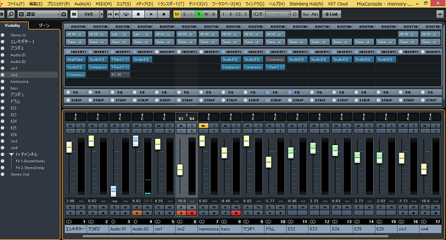Go to previous marker transport button

(110, 14)
